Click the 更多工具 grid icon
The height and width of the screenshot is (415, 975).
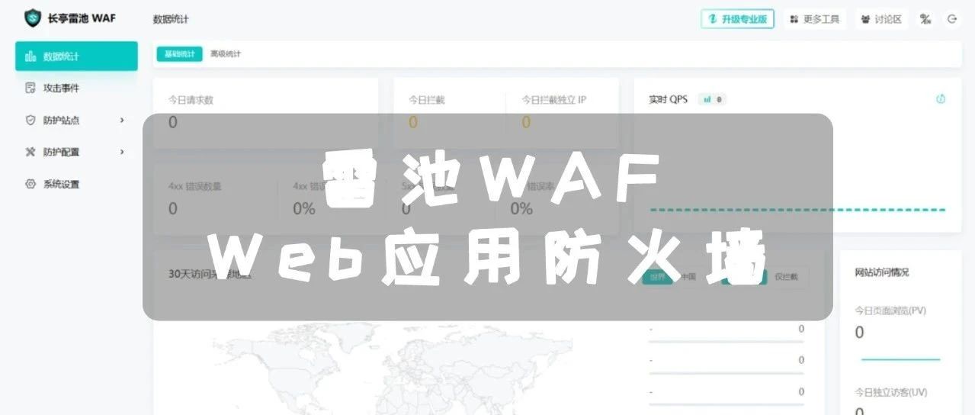[794, 19]
